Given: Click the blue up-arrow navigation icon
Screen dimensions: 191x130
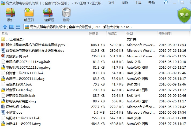Looking at the screenshot, I should coord(5,27).
